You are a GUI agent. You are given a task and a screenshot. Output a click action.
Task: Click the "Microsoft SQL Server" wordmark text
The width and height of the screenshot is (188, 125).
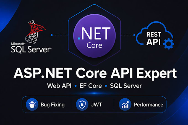[x=31, y=48]
